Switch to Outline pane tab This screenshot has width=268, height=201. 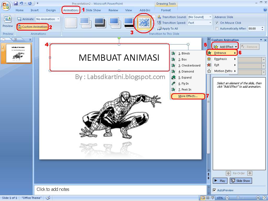pyautogui.click(x=15, y=40)
